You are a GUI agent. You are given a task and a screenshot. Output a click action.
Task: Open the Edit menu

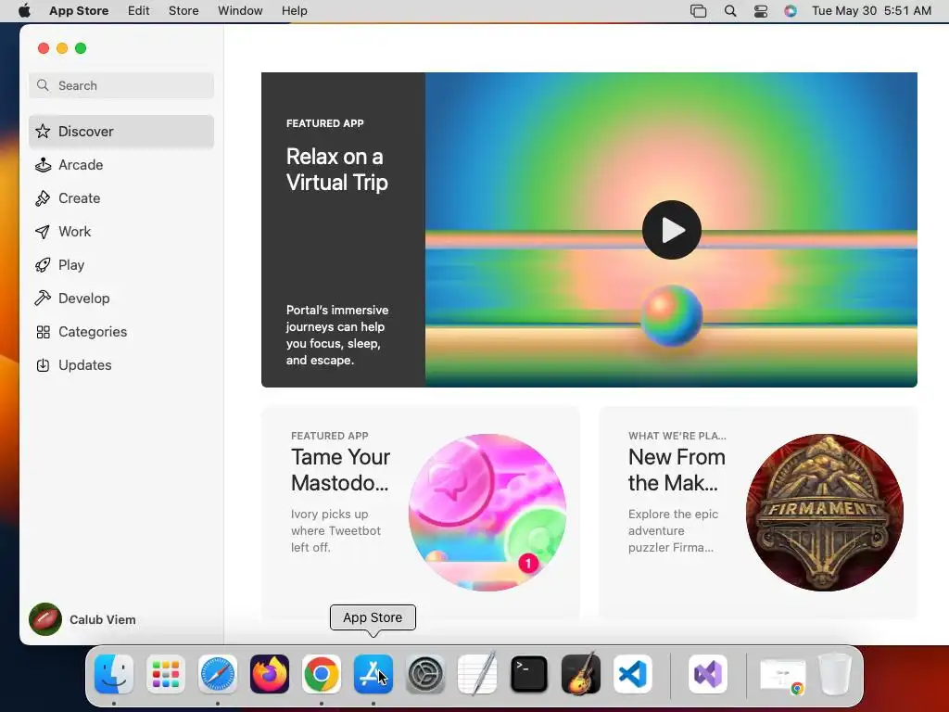point(139,11)
